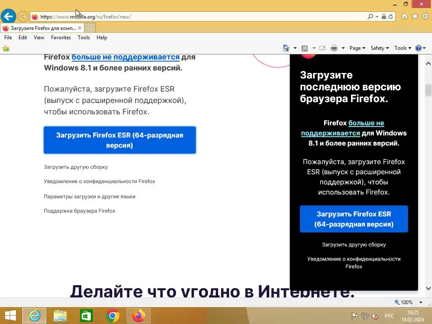Click the Home icon at top right
The width and height of the screenshot is (432, 324).
(405, 16)
